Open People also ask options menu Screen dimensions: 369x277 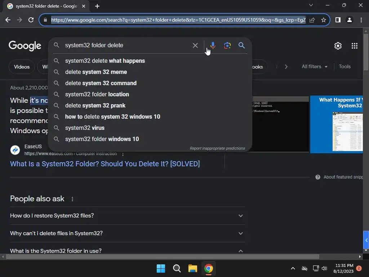(72, 199)
